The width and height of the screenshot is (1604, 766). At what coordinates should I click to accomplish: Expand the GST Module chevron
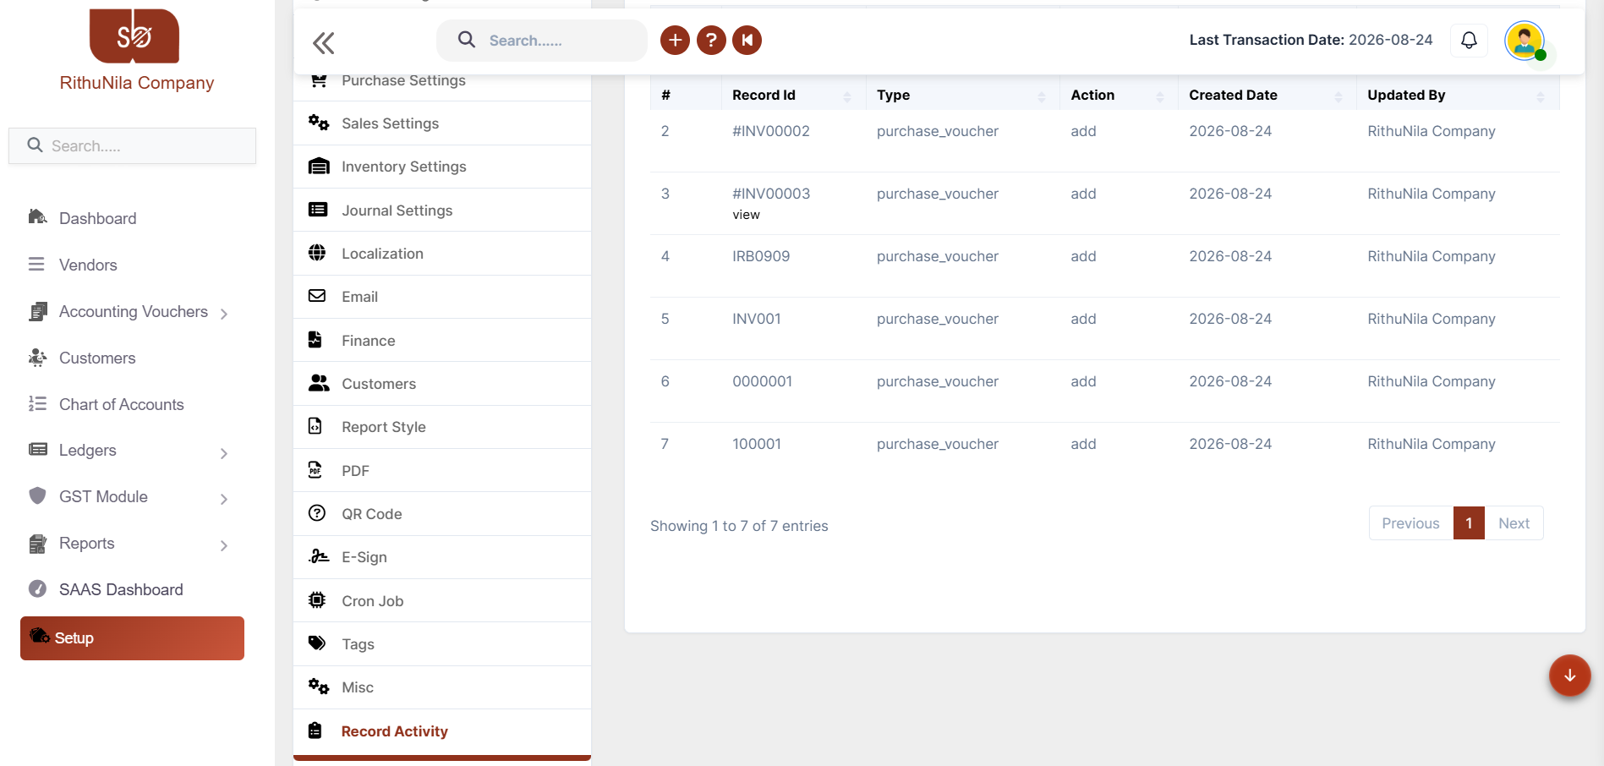tap(224, 499)
